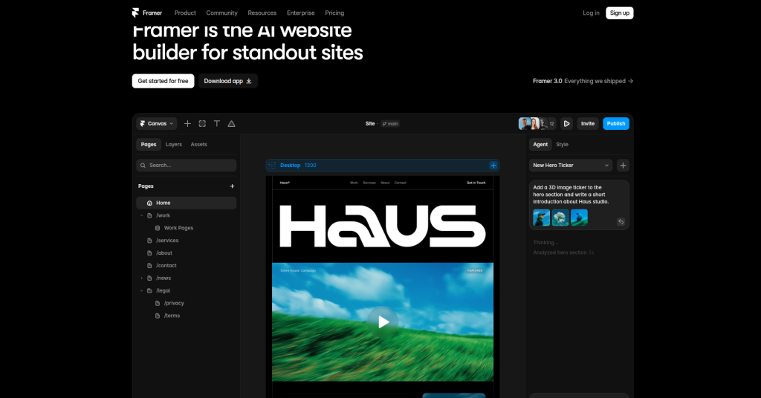Add a new page with plus icon

pyautogui.click(x=232, y=186)
